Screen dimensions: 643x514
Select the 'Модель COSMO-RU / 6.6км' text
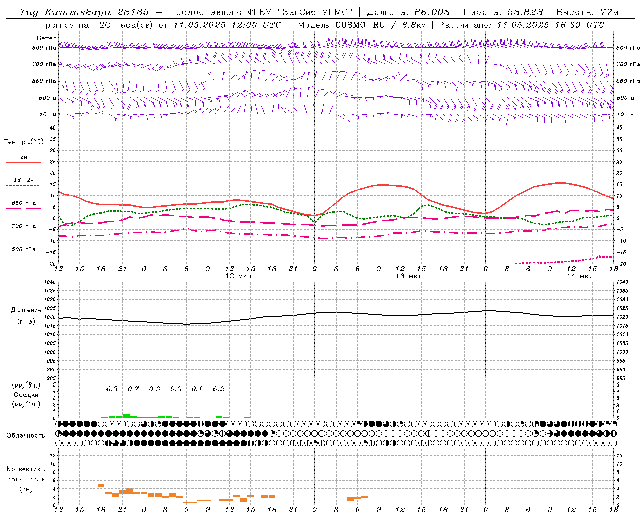(362, 25)
